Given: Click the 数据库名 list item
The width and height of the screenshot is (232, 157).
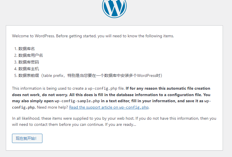Looking at the screenshot, I should pyautogui.click(x=27, y=49).
